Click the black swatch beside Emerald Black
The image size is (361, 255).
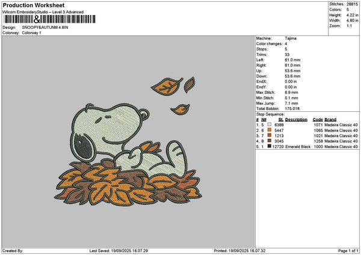(270, 146)
